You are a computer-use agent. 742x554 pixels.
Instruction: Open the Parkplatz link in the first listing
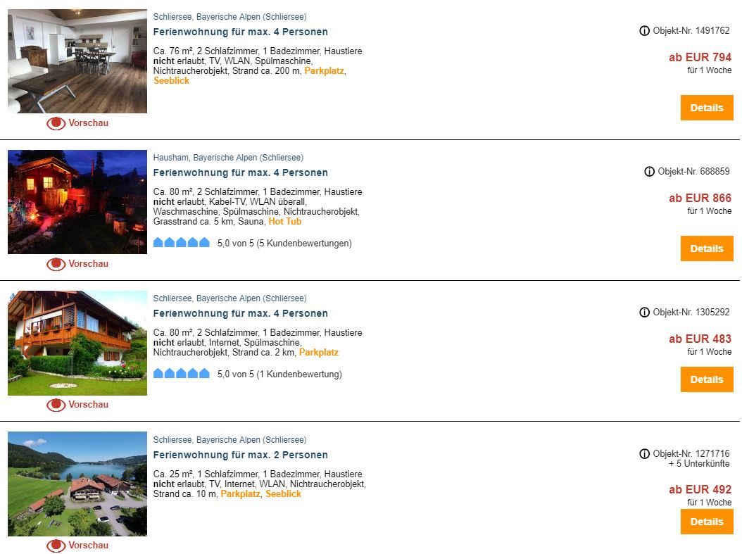324,70
